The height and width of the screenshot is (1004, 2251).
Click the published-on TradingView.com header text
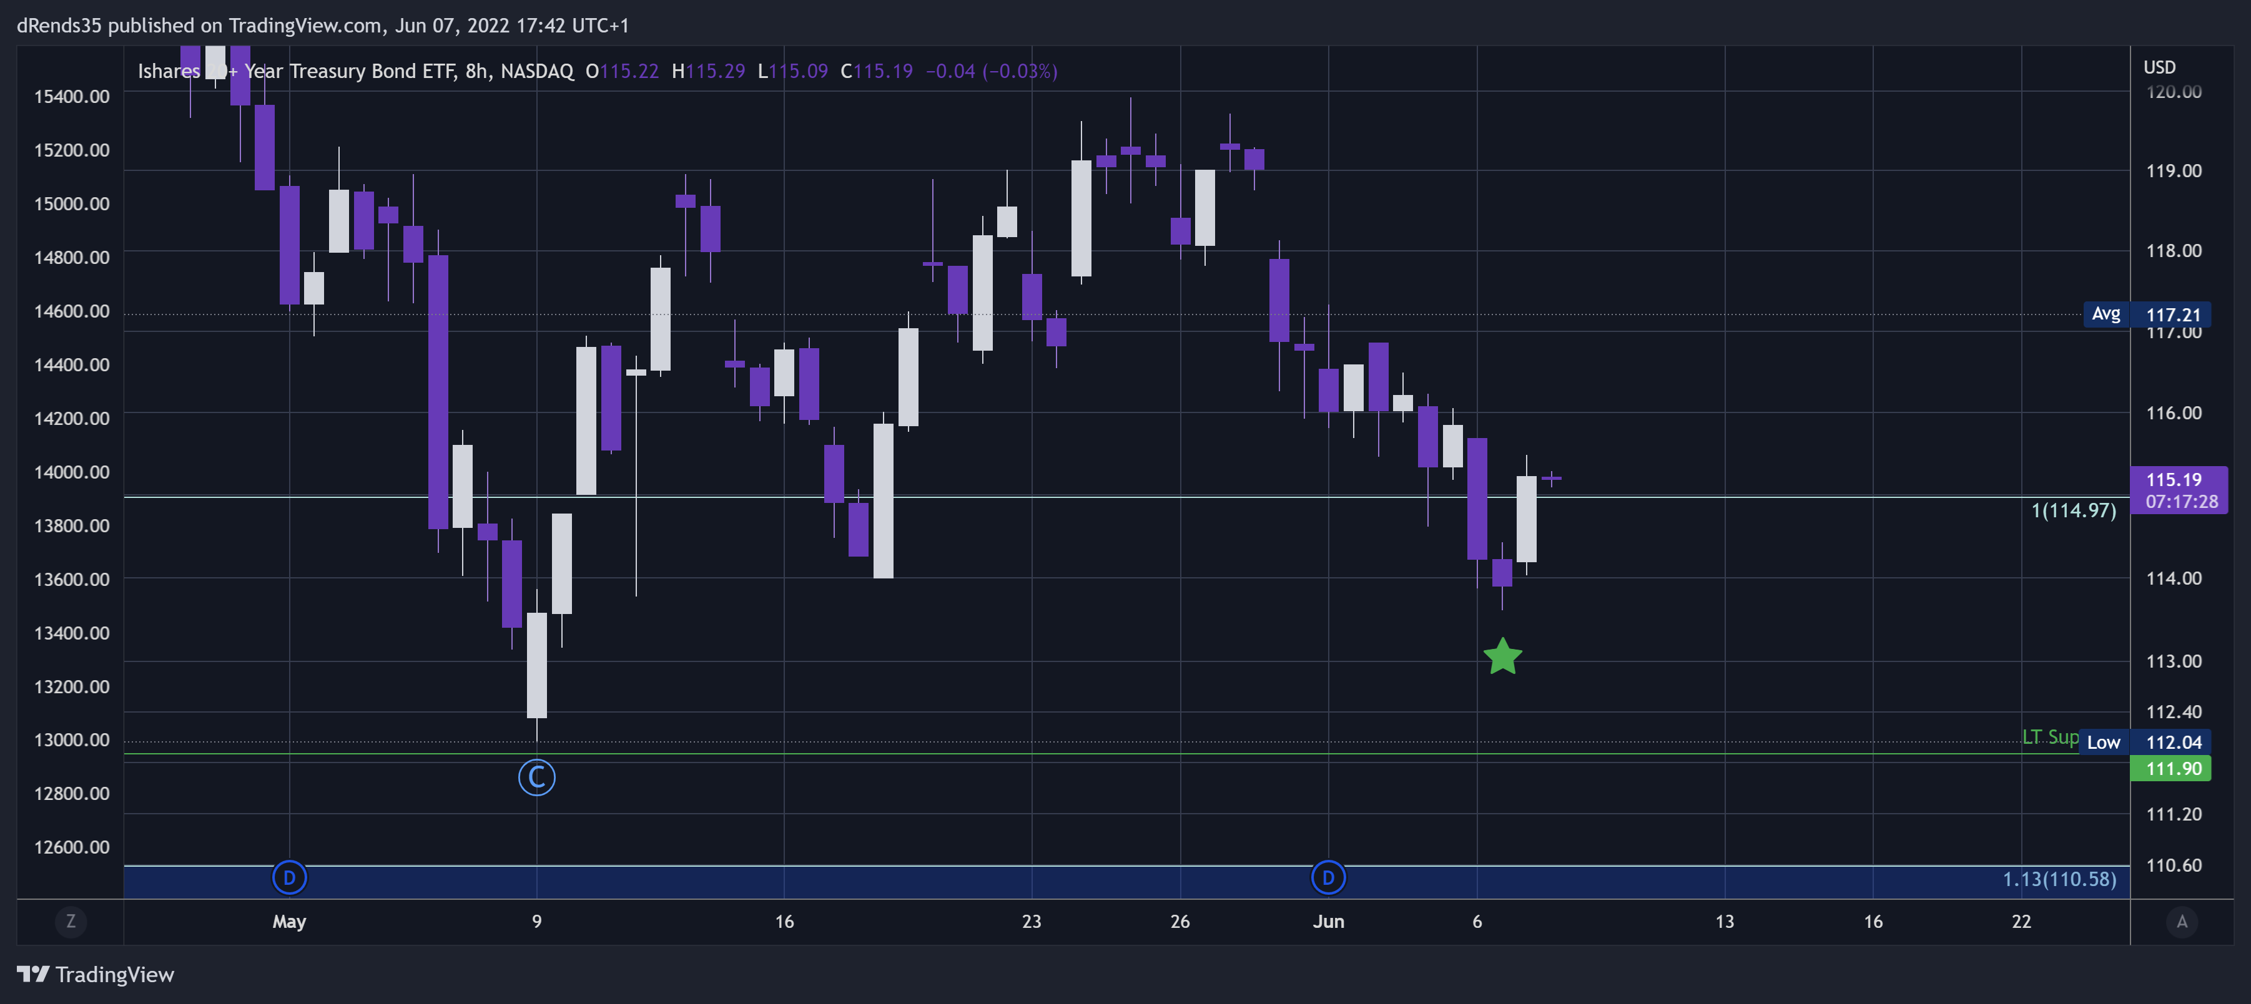pos(322,26)
